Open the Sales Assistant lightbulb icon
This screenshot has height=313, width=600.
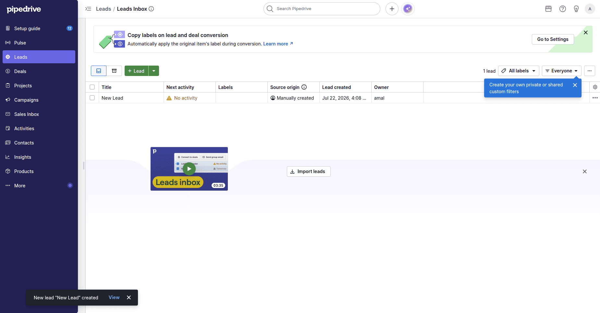576,9
